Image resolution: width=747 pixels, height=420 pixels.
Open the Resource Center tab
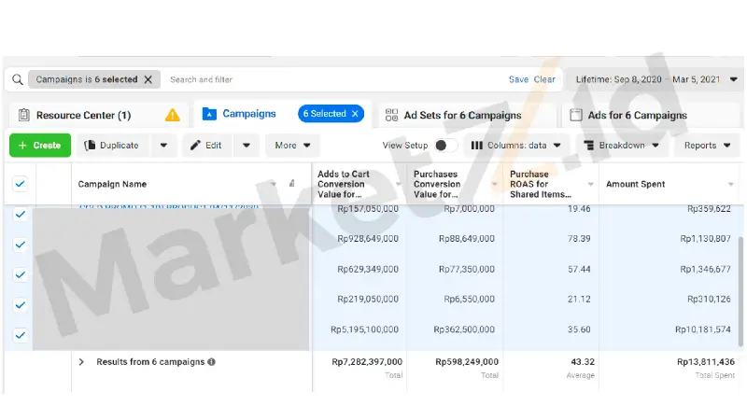coord(82,116)
